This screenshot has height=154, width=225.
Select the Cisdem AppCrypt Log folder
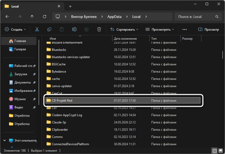123,115
